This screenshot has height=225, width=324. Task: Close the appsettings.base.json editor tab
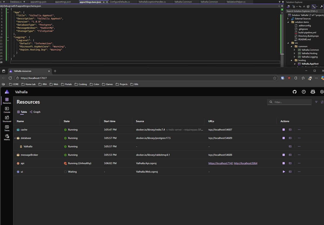click(107, 2)
